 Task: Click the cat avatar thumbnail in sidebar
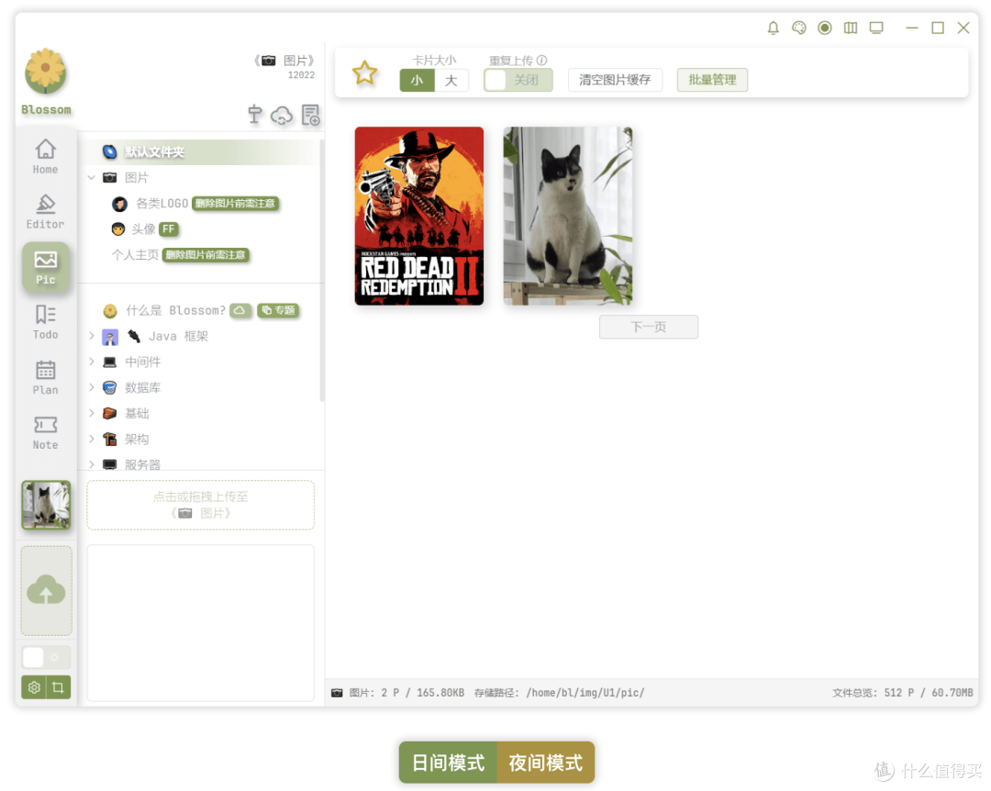pyautogui.click(x=46, y=505)
